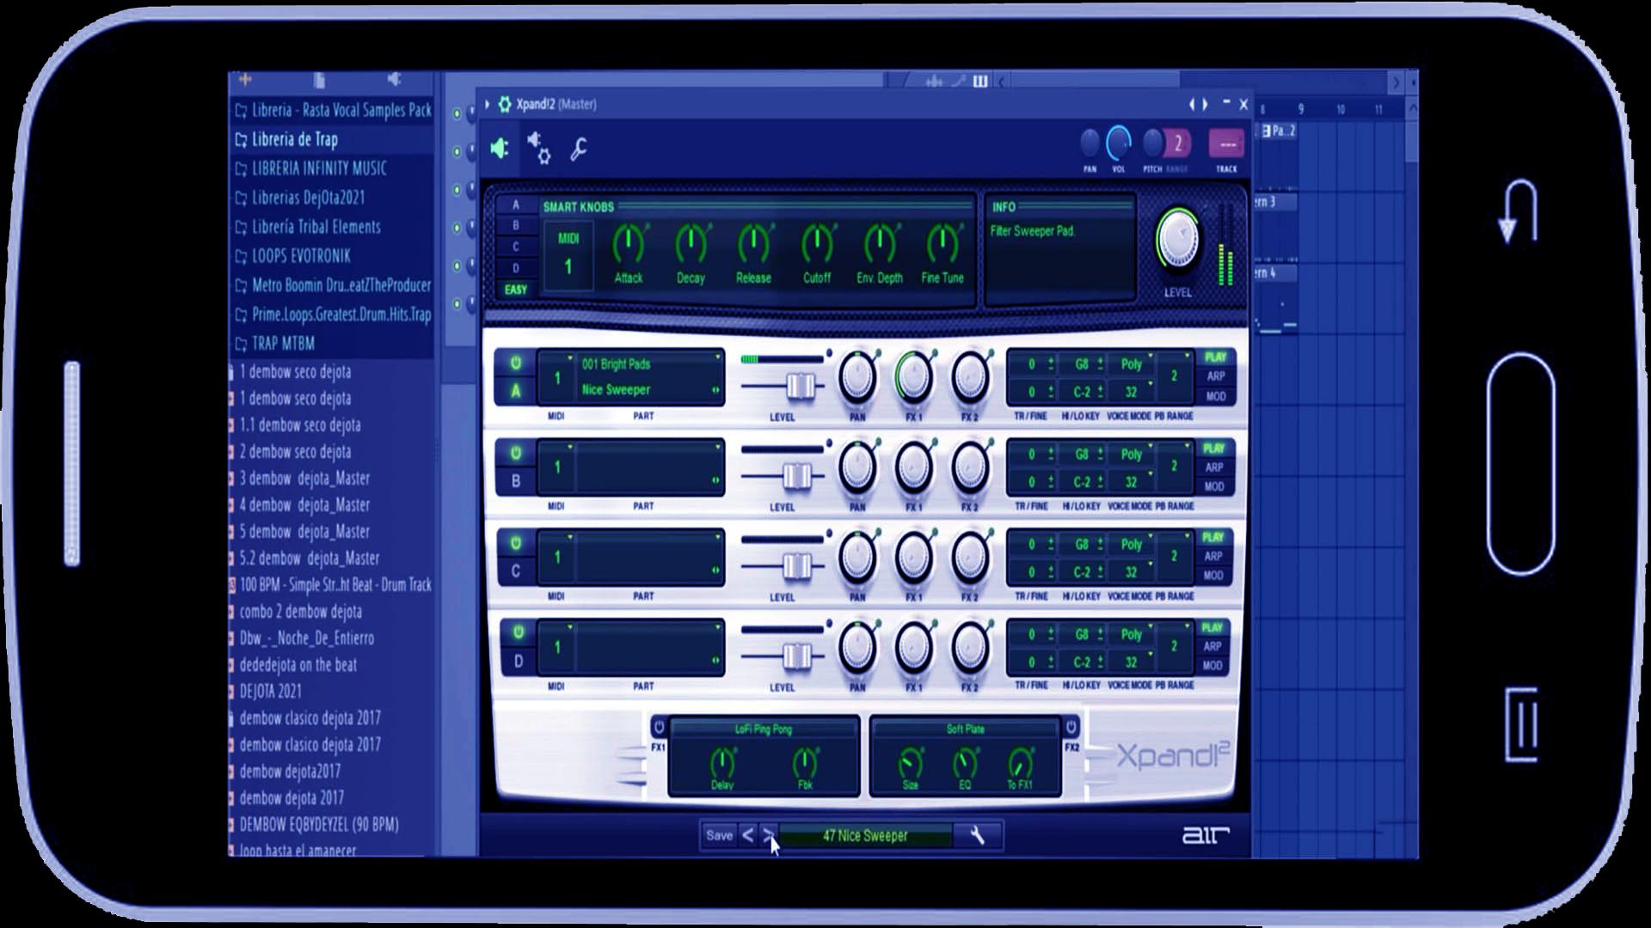Toggle Part B power button
This screenshot has width=1651, height=928.
tap(516, 453)
